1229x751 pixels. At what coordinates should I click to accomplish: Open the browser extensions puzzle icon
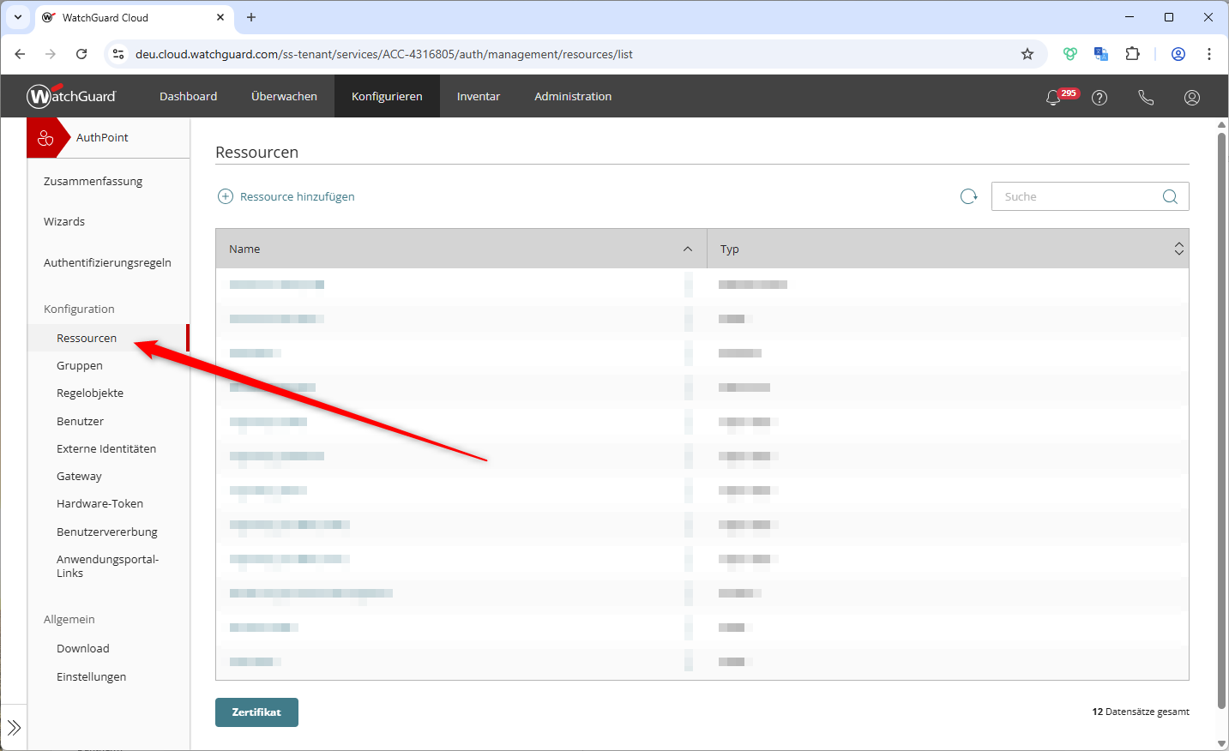(1132, 54)
